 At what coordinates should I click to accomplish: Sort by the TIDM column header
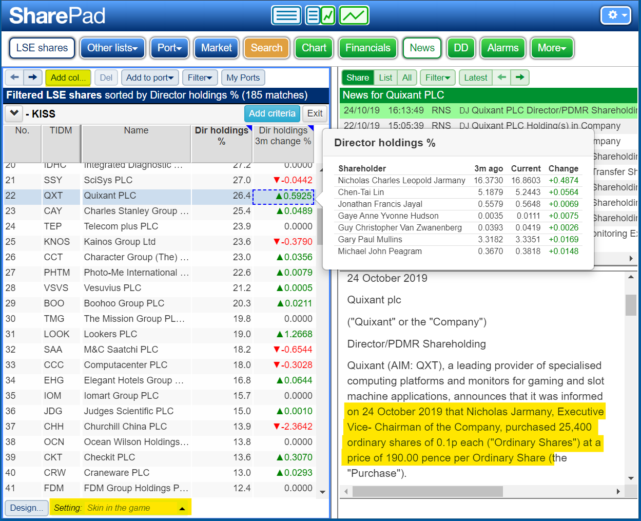click(61, 144)
